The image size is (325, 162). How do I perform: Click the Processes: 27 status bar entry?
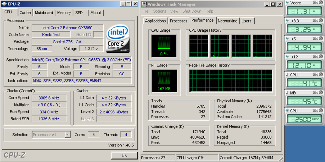click(158, 158)
